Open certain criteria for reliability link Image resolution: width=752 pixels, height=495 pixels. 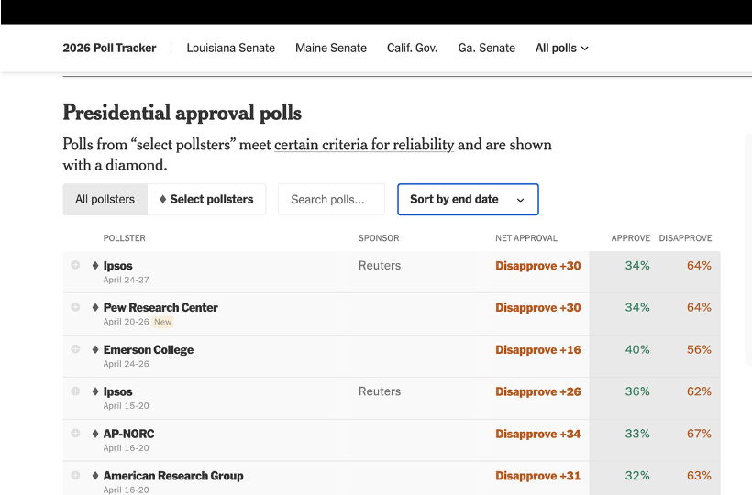(364, 145)
